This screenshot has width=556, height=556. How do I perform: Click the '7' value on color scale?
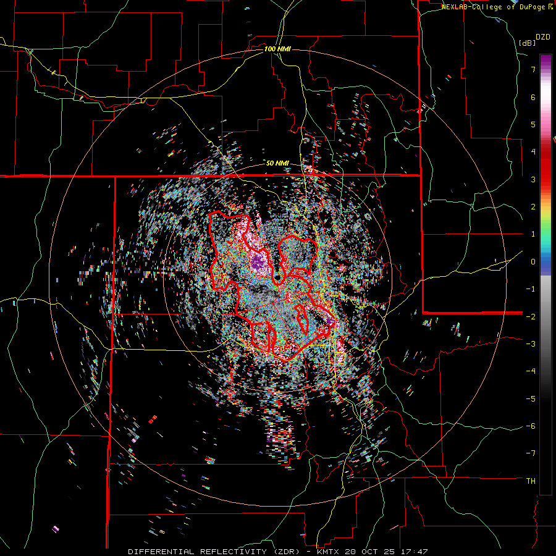[x=533, y=69]
